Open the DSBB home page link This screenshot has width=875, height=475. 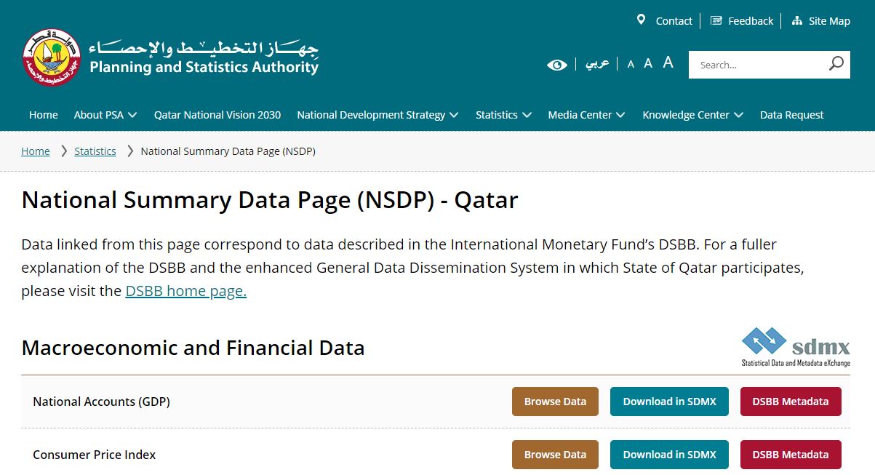click(x=185, y=290)
